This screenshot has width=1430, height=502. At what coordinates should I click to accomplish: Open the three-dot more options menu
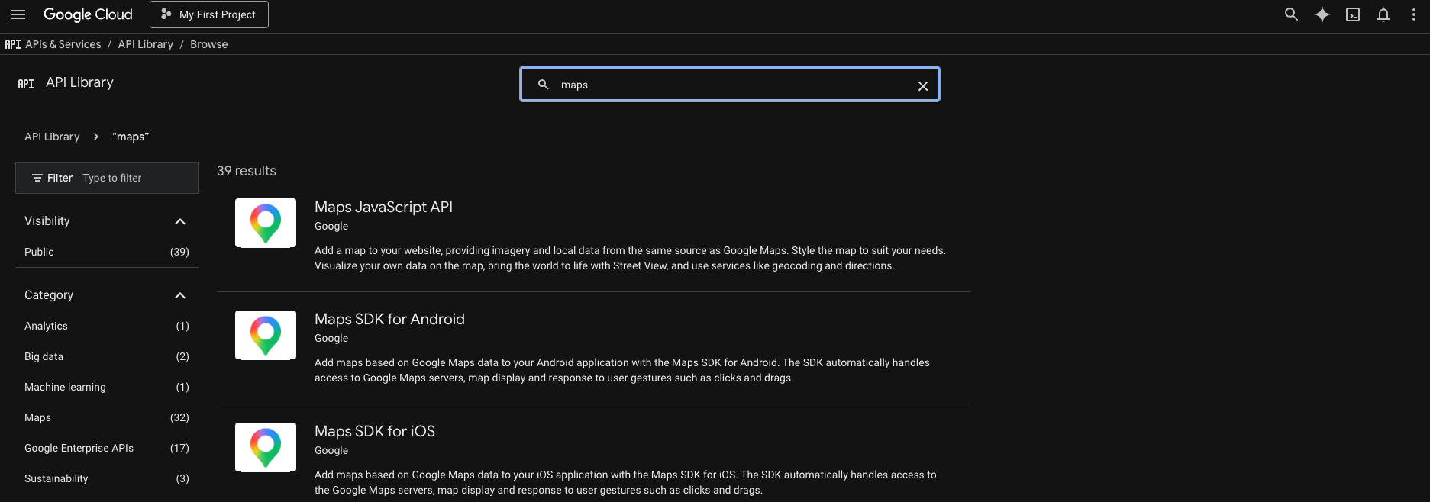coord(1413,14)
